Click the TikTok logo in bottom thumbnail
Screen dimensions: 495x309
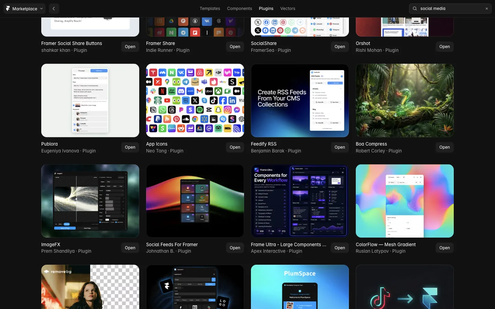(x=380, y=298)
